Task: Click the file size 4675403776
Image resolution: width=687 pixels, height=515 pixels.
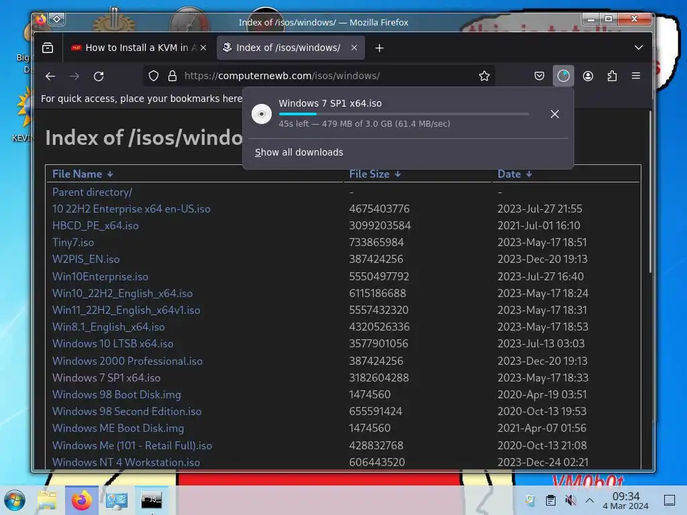Action: (380, 209)
